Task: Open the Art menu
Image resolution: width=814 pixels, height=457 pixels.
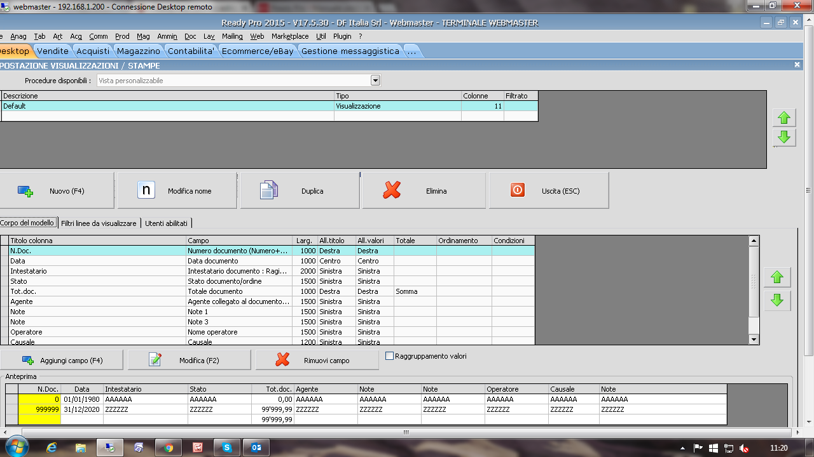Action: coord(58,36)
